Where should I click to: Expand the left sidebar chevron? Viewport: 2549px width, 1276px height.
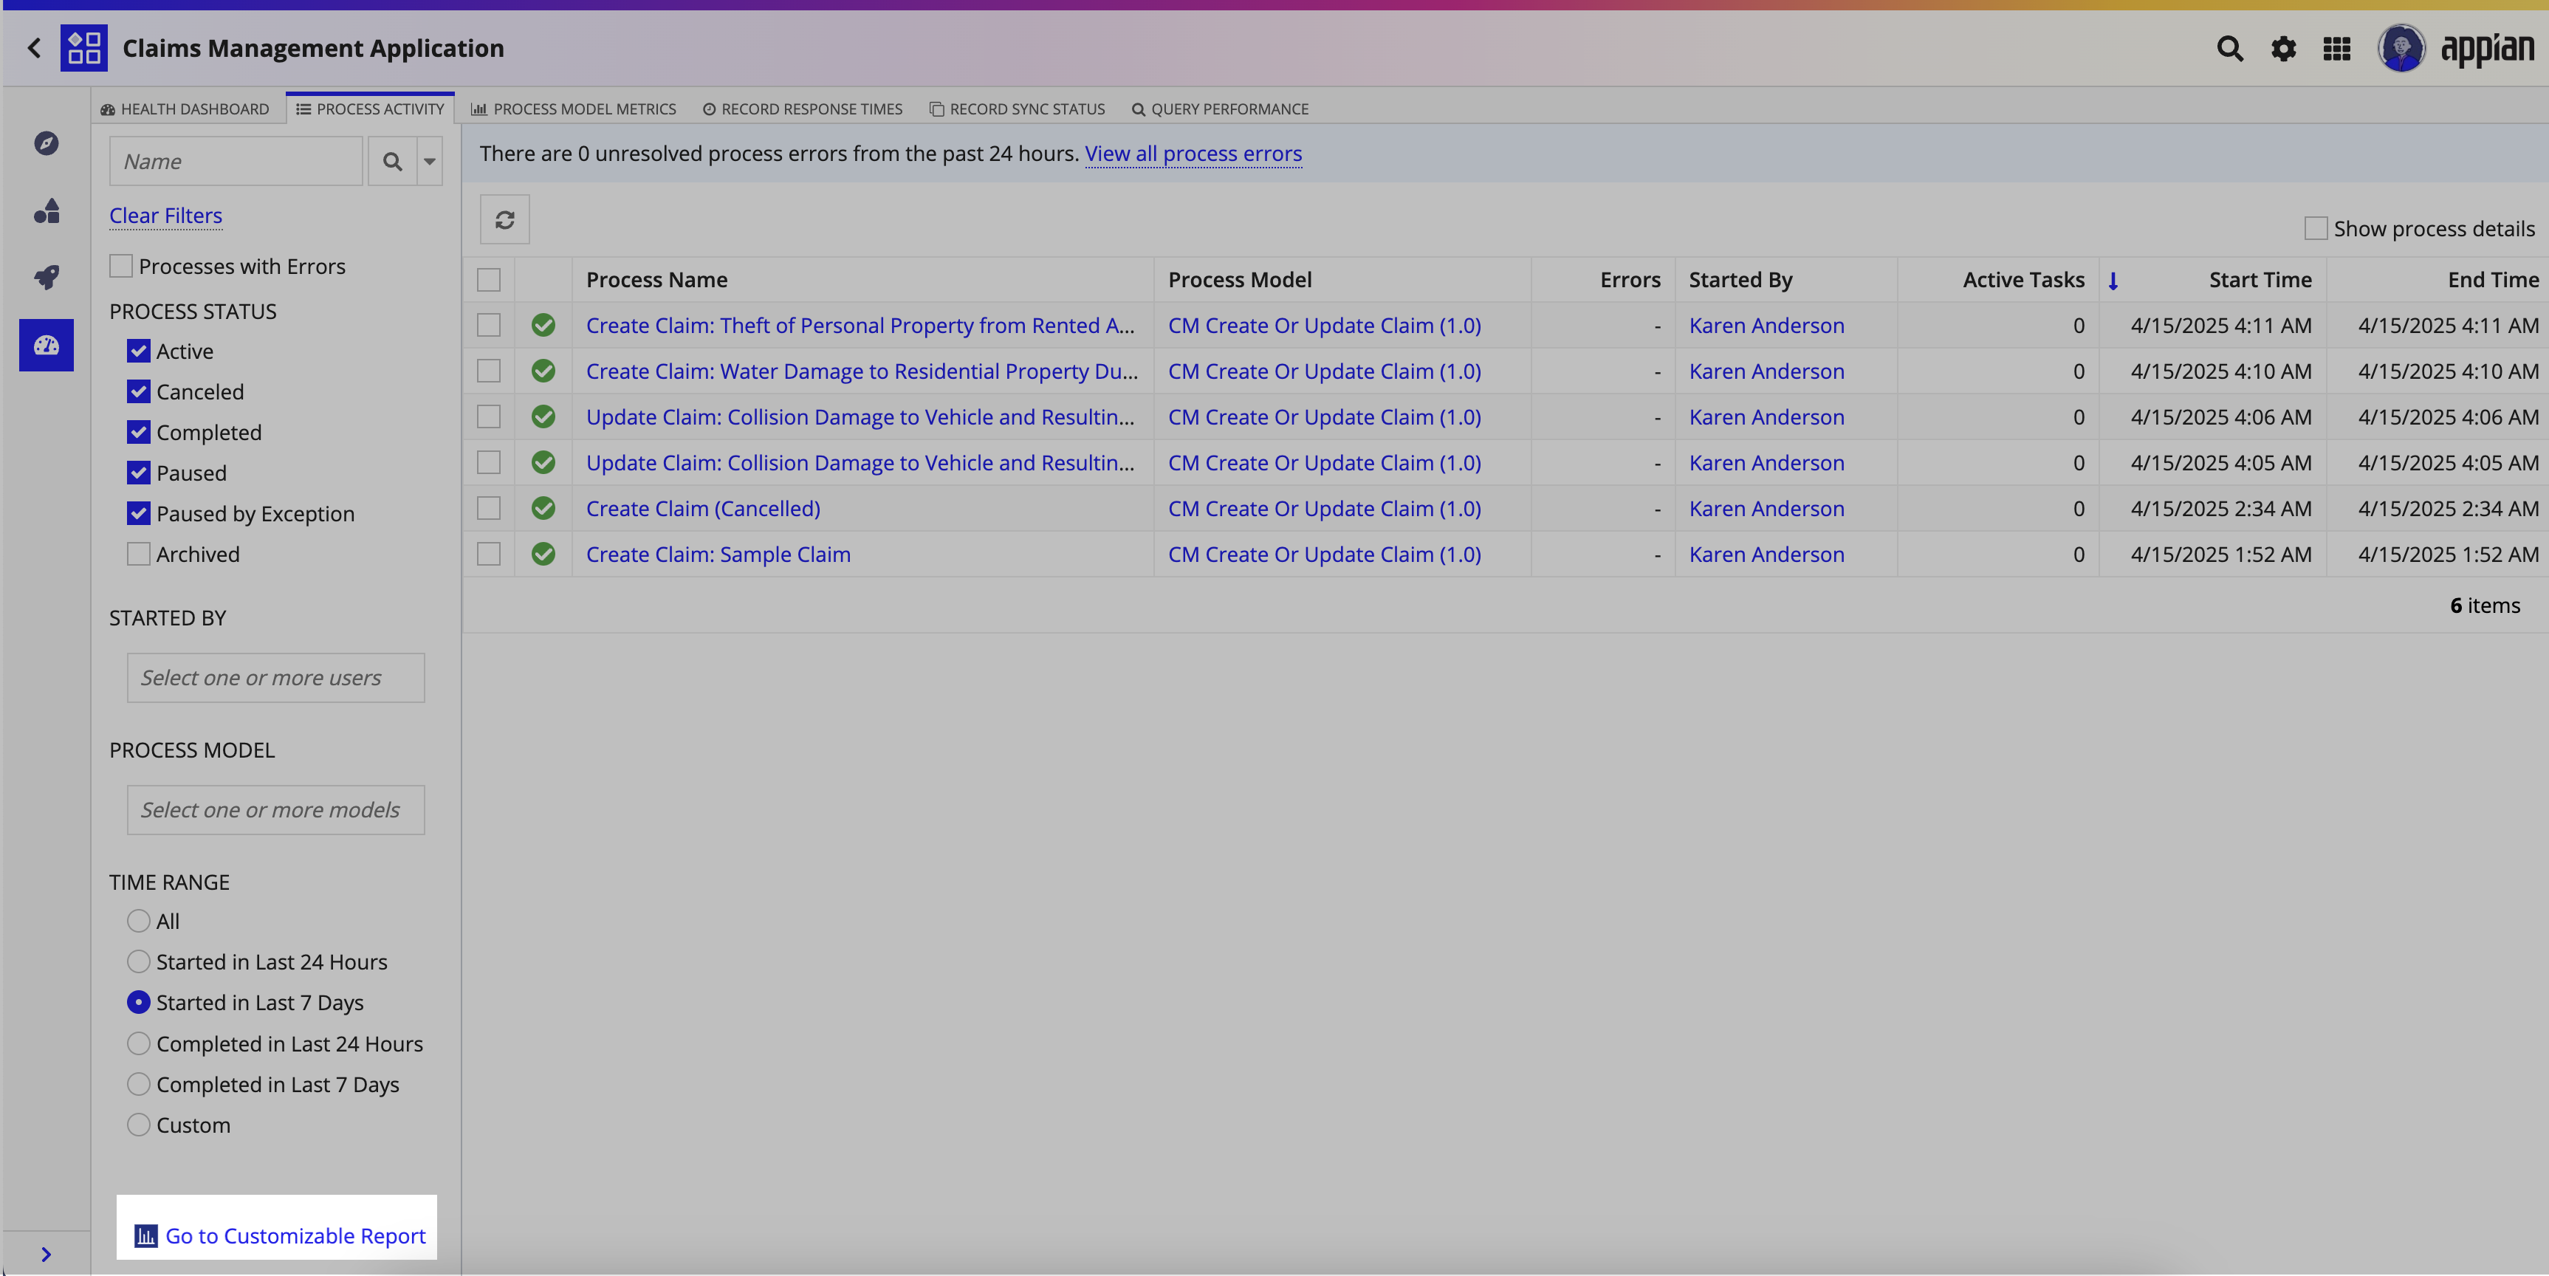46,1255
